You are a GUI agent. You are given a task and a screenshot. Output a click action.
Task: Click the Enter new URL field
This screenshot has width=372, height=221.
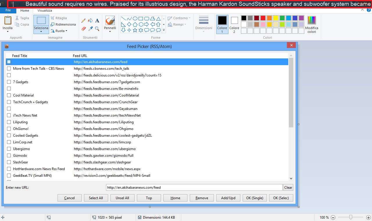click(x=194, y=188)
